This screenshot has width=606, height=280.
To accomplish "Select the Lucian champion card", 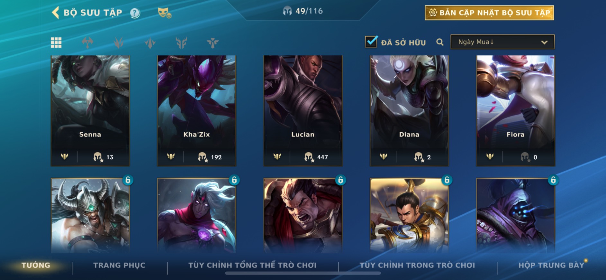I will tap(303, 110).
